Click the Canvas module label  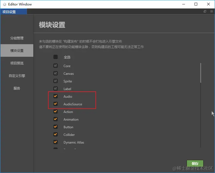(68, 74)
